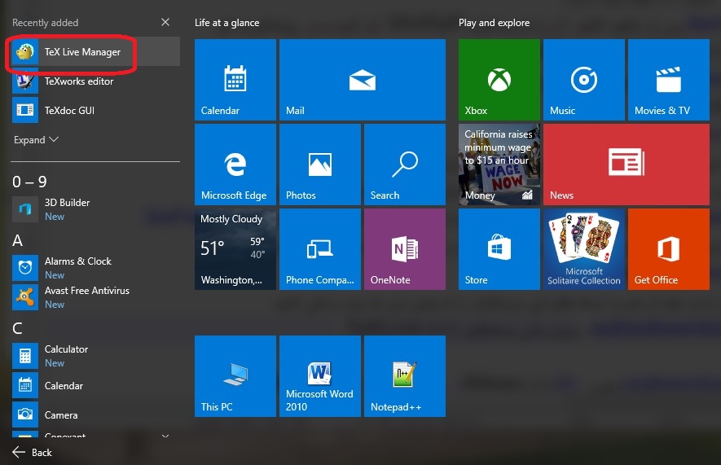Open the Get Office tile
Viewport: 721px width, 465px height.
(x=668, y=249)
